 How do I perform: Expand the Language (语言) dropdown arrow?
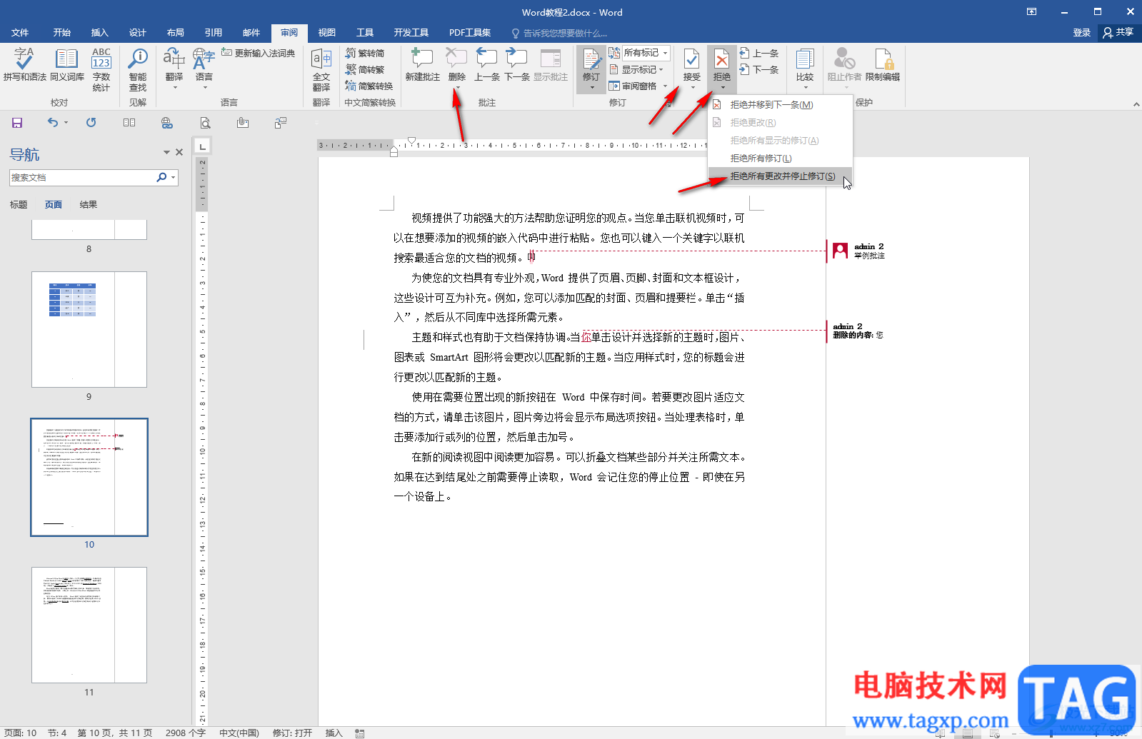tap(204, 88)
